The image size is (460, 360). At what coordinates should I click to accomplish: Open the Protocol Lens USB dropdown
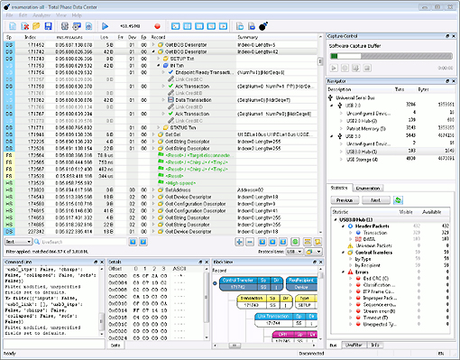coord(294,252)
